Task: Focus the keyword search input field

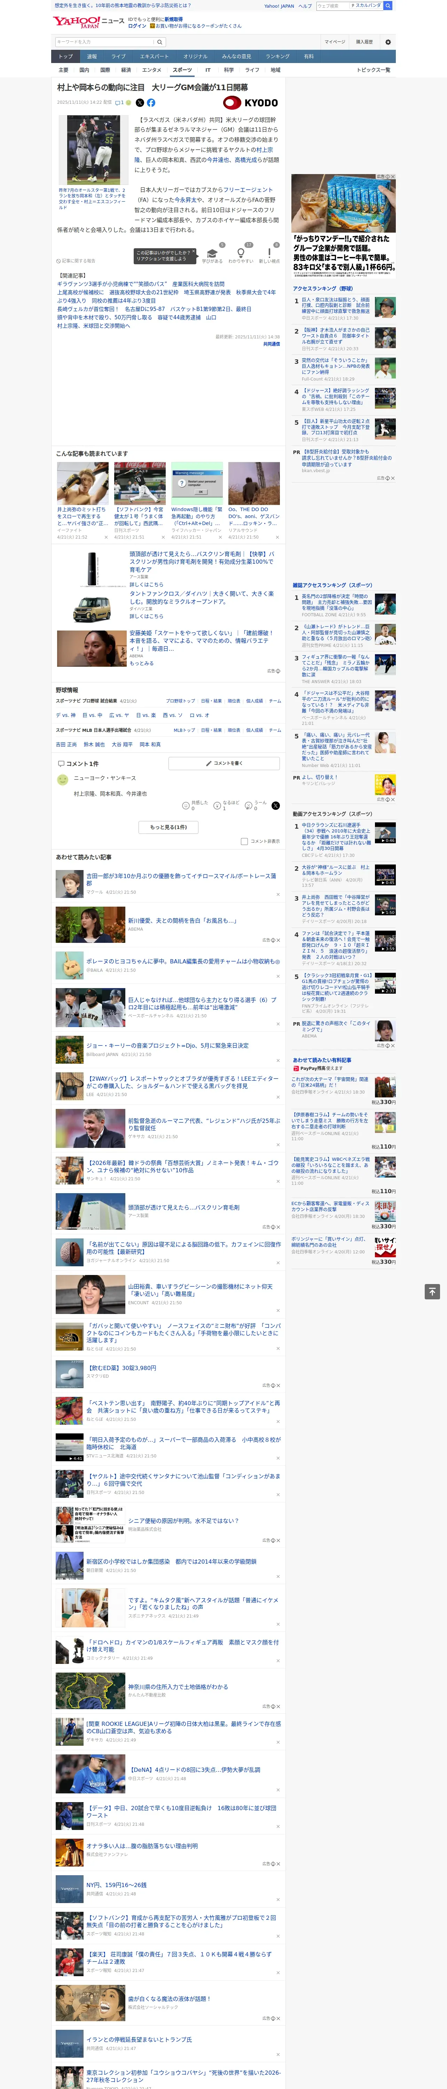Action: click(105, 41)
